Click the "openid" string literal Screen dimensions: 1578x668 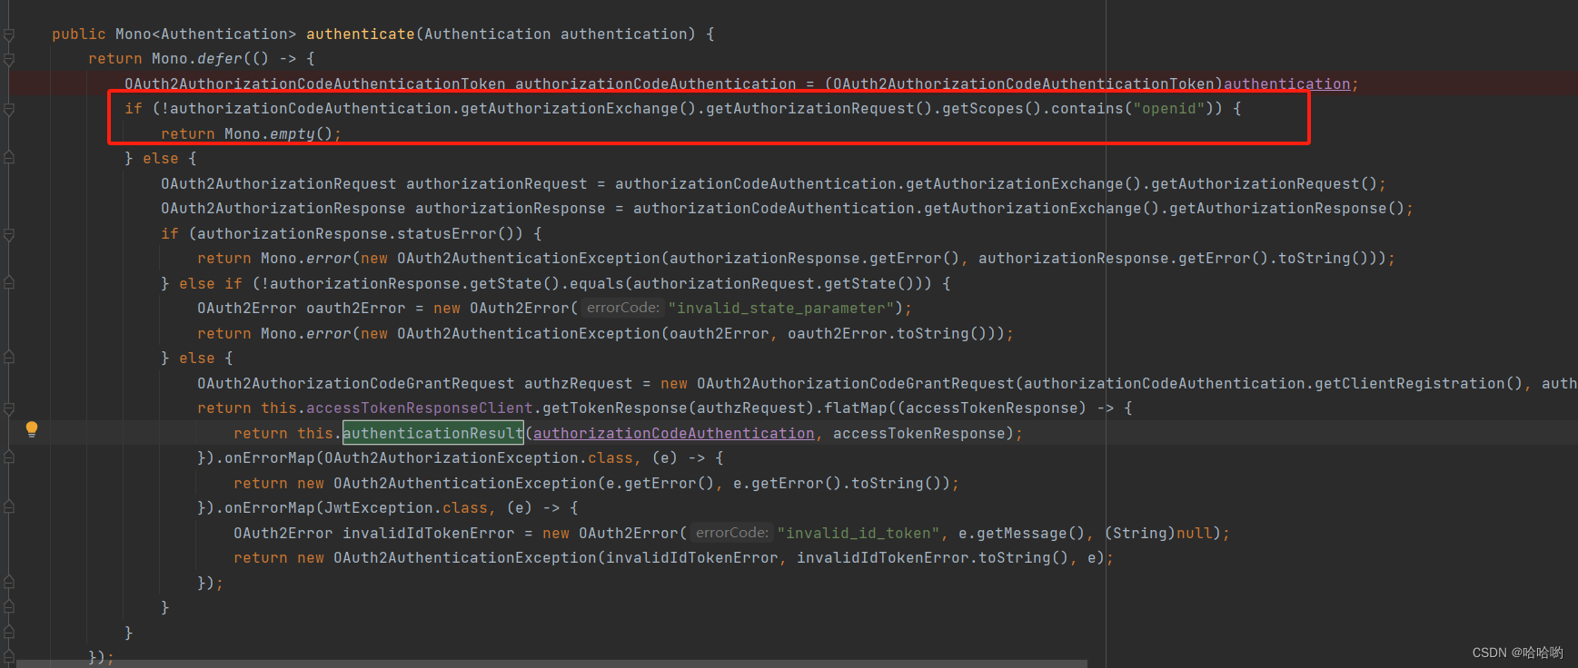pyautogui.click(x=1168, y=109)
